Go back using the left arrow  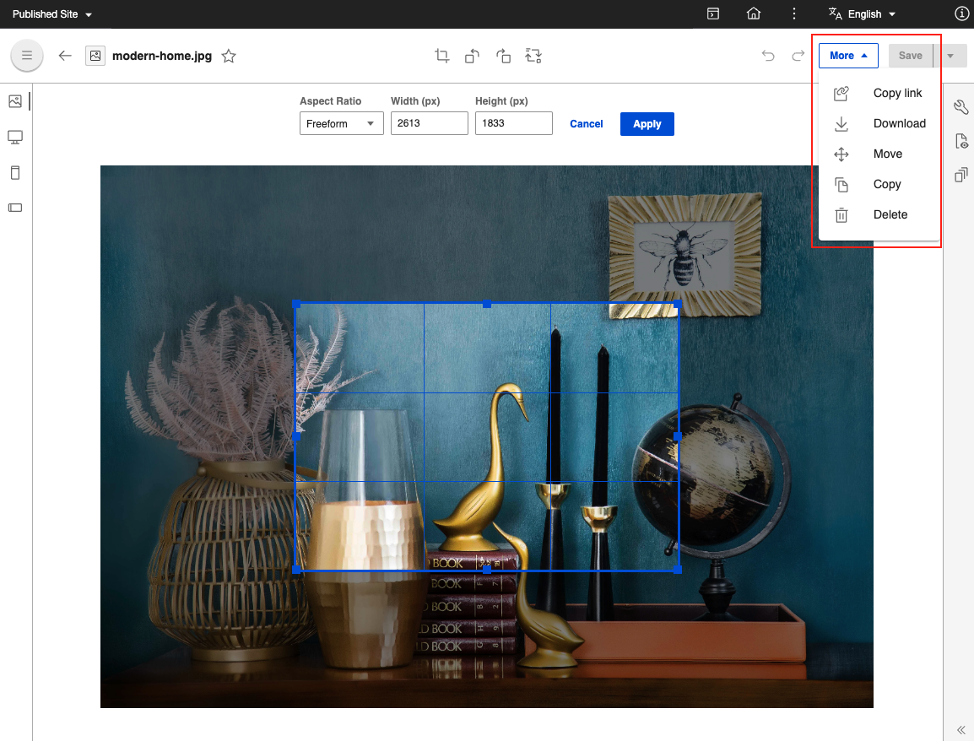tap(65, 56)
